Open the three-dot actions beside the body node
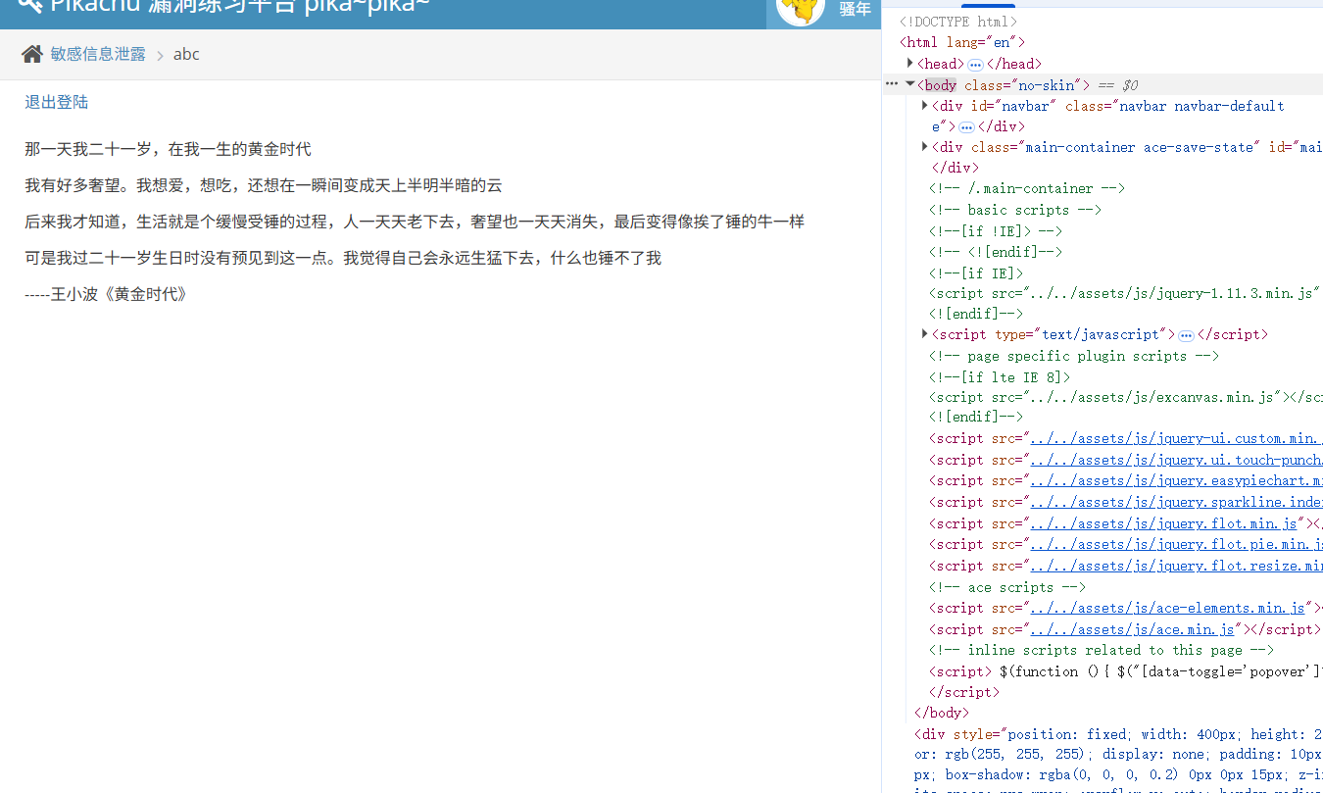This screenshot has height=793, width=1323. click(892, 84)
